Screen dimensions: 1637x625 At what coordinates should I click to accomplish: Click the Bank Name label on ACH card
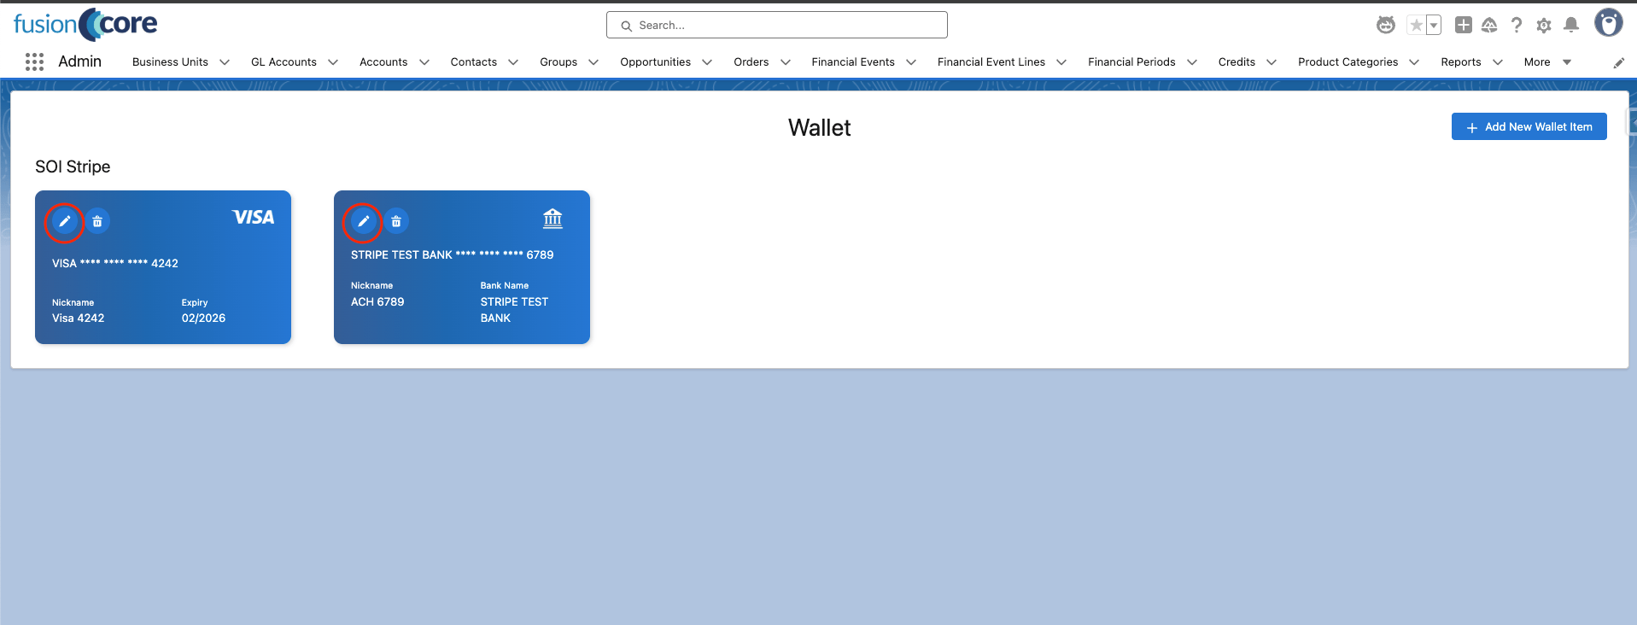[x=505, y=285]
